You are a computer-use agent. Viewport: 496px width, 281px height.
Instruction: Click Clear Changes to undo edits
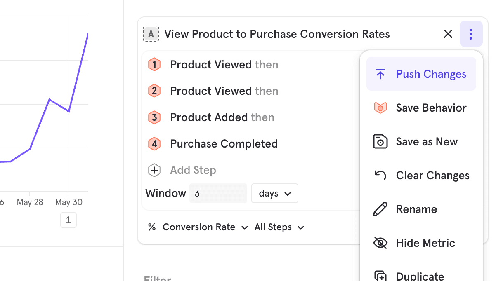[421, 176]
